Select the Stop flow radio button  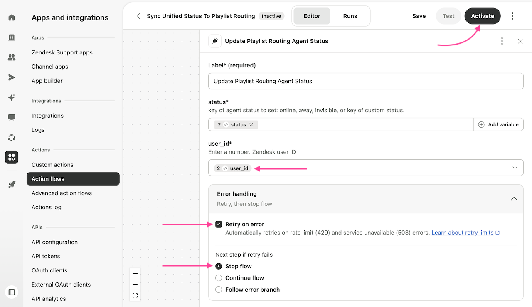tap(219, 266)
